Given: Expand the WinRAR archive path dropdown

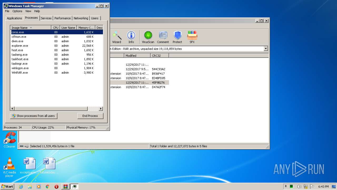Looking at the screenshot, I should 266,49.
